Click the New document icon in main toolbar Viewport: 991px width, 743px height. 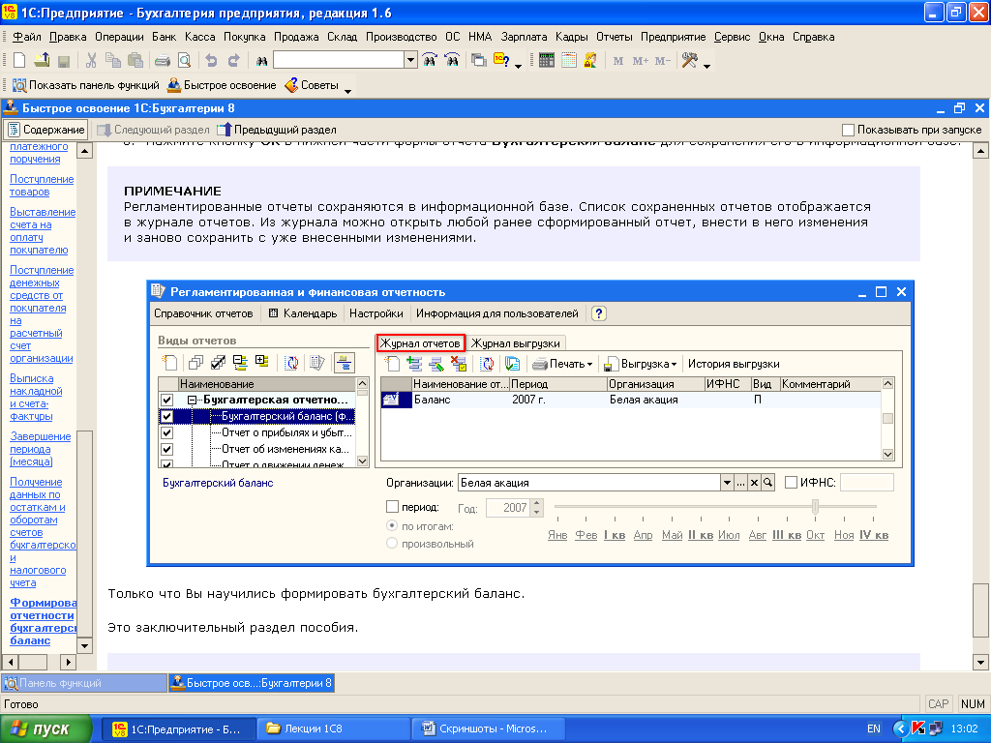(19, 61)
